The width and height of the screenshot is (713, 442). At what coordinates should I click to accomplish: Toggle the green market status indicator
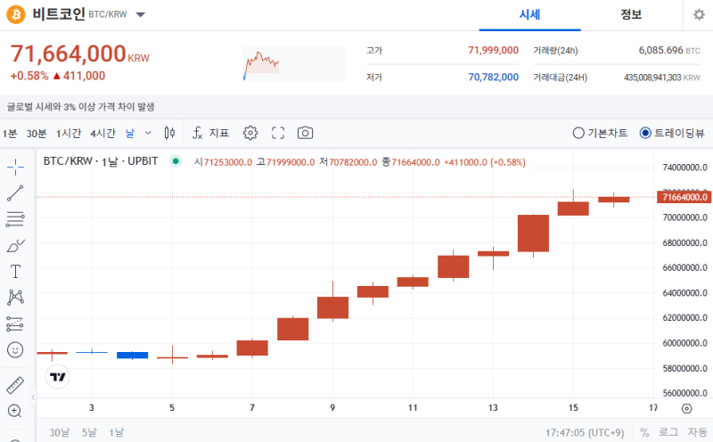coord(175,161)
